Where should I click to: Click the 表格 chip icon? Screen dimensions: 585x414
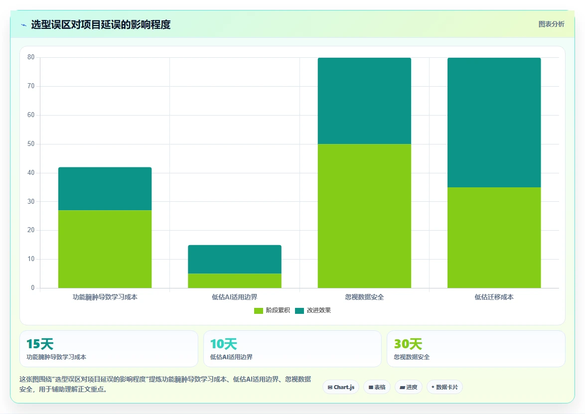(371, 388)
